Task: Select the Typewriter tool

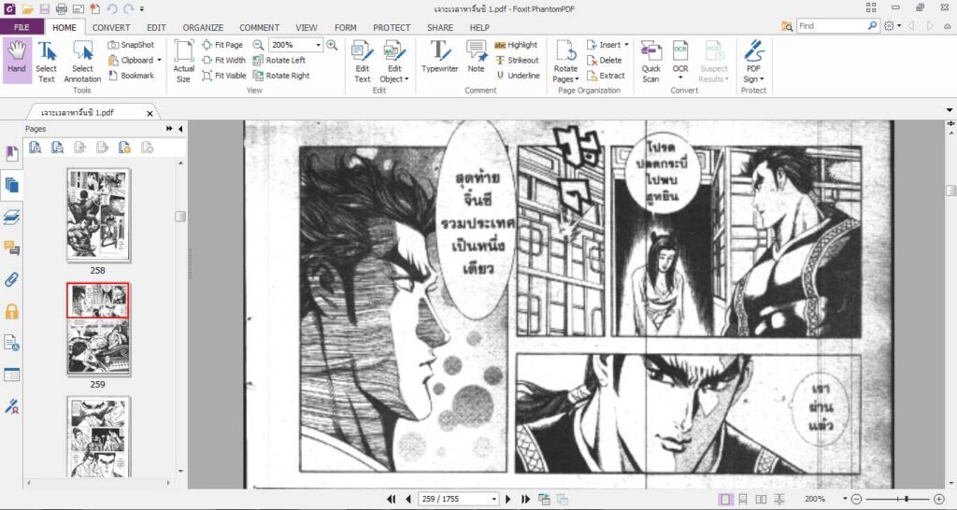Action: pos(439,57)
